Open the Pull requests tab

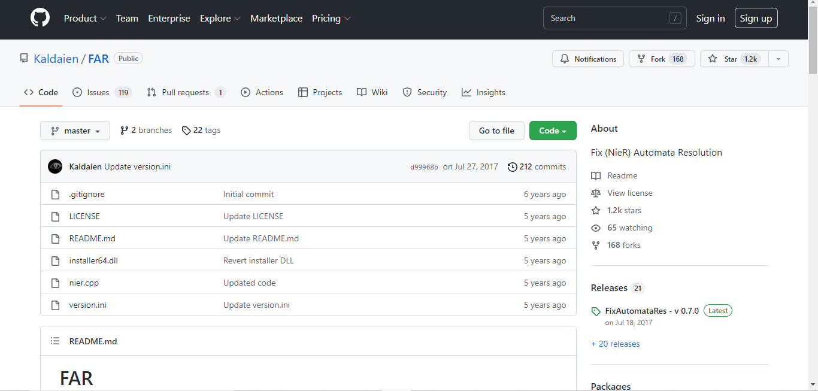(185, 92)
